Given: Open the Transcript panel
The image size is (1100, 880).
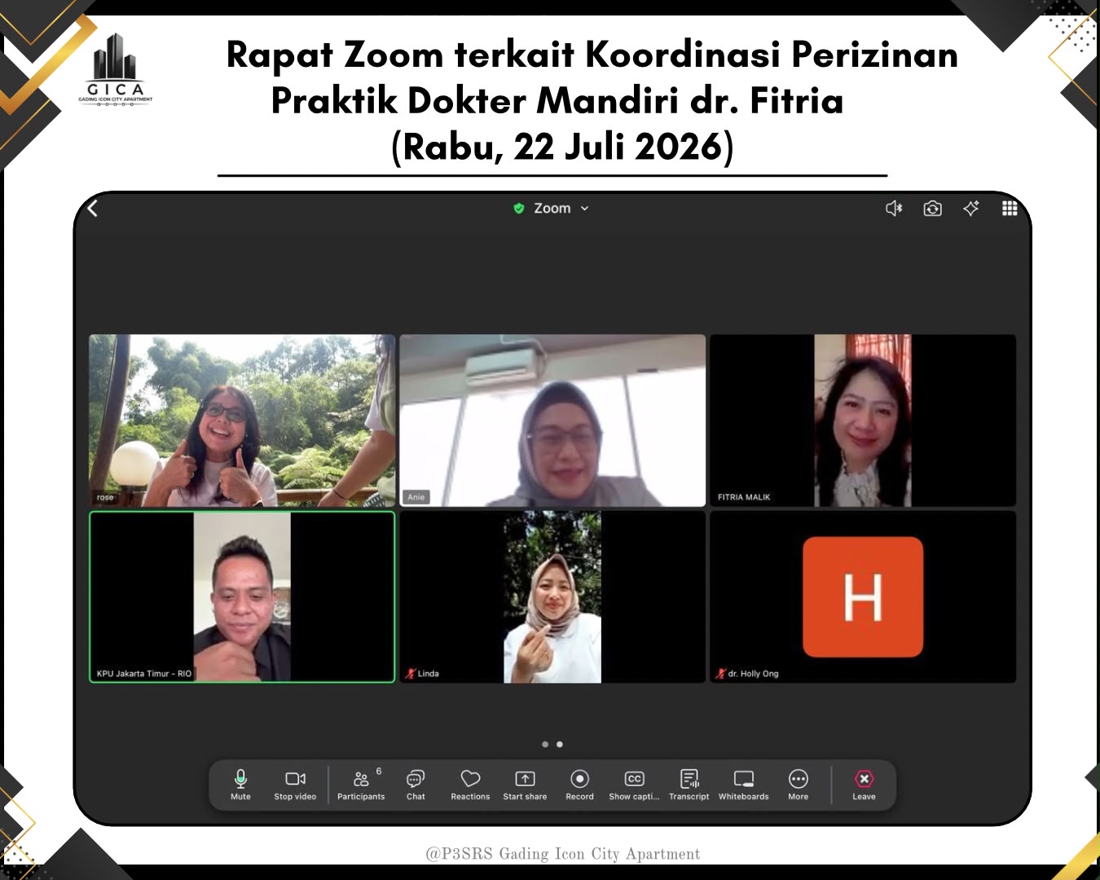Looking at the screenshot, I should 689,785.
